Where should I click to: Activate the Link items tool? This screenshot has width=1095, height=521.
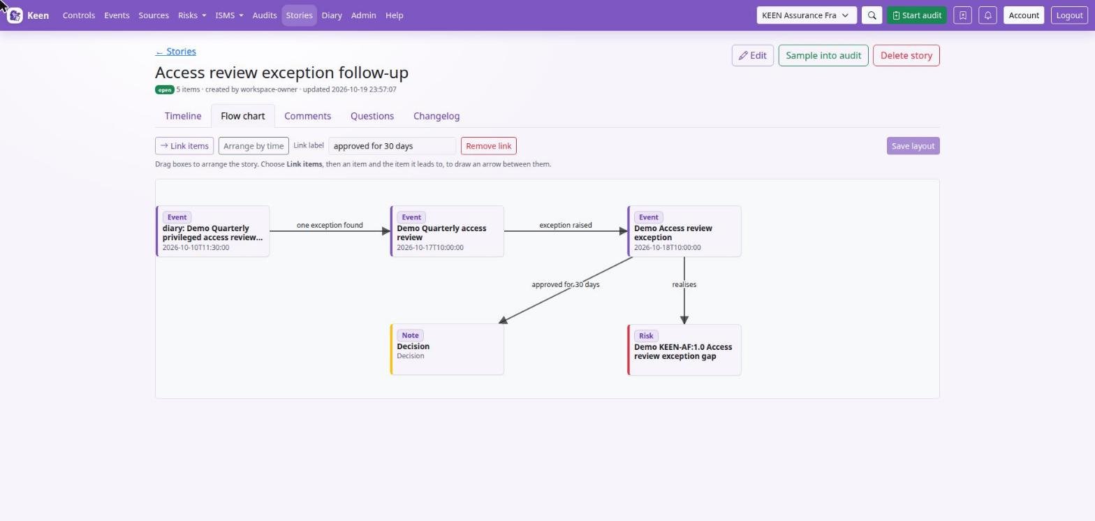point(184,146)
